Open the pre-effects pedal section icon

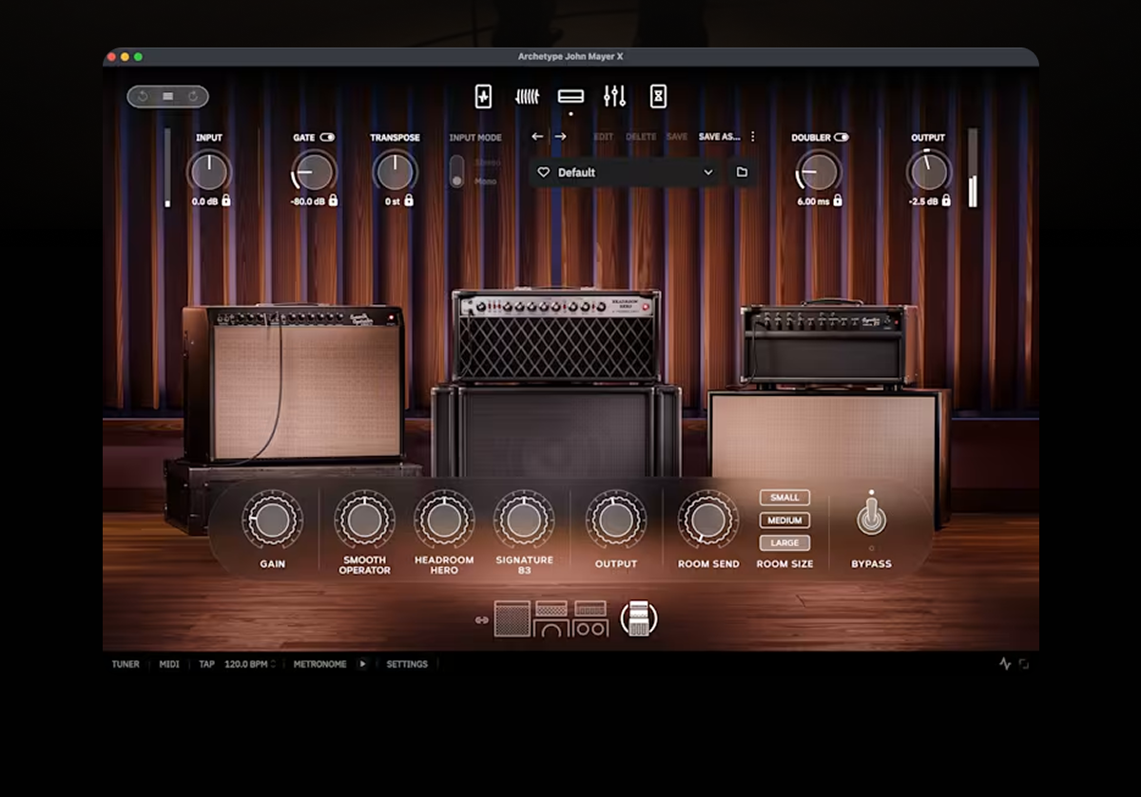[483, 96]
